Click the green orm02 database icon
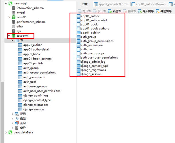 (13, 17)
